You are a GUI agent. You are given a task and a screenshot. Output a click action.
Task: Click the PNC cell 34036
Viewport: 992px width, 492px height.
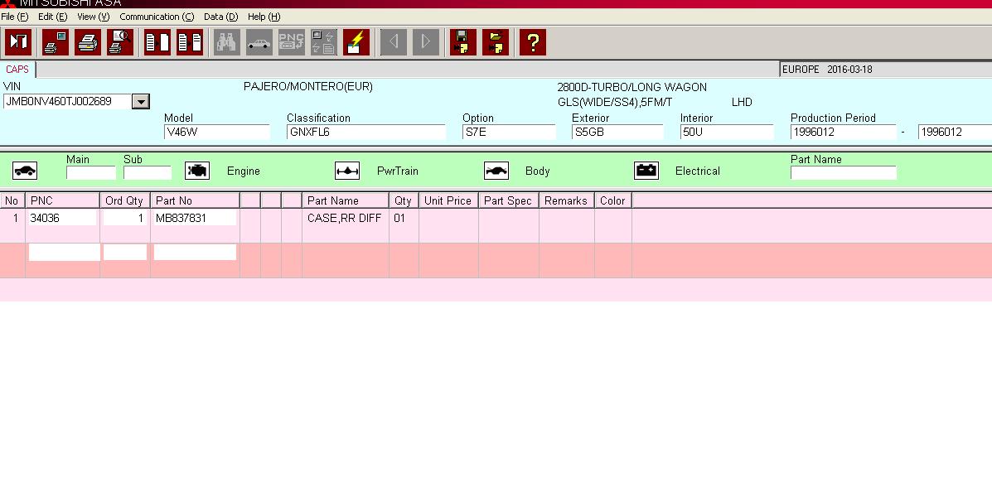point(62,218)
